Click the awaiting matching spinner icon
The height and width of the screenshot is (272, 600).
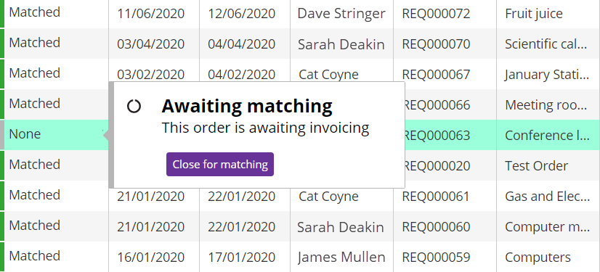click(134, 106)
